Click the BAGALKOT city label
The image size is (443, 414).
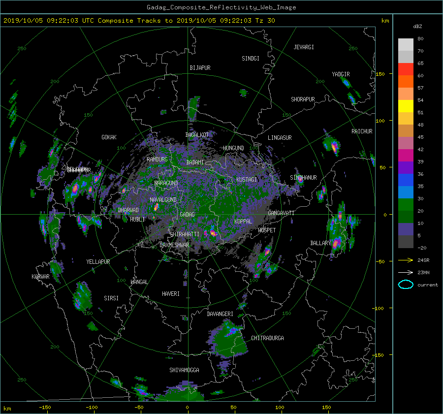click(197, 135)
